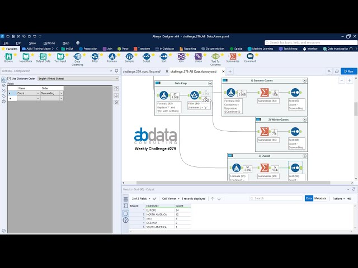Zoom in the canvas with plus button

click(350, 80)
